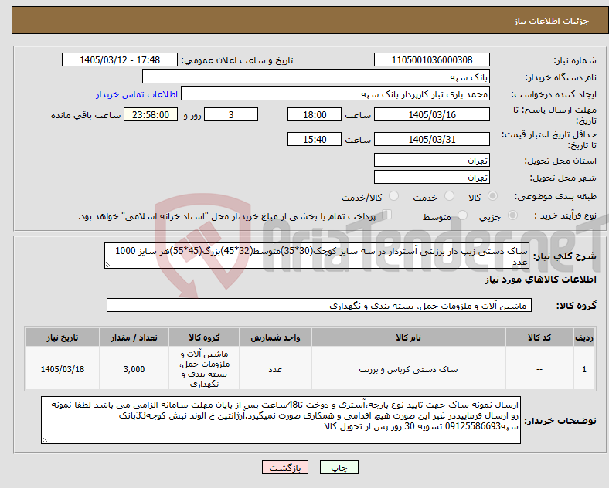
Task: Click the اطلاعات کالاهای مورد نیاز heading
Action: (x=540, y=280)
